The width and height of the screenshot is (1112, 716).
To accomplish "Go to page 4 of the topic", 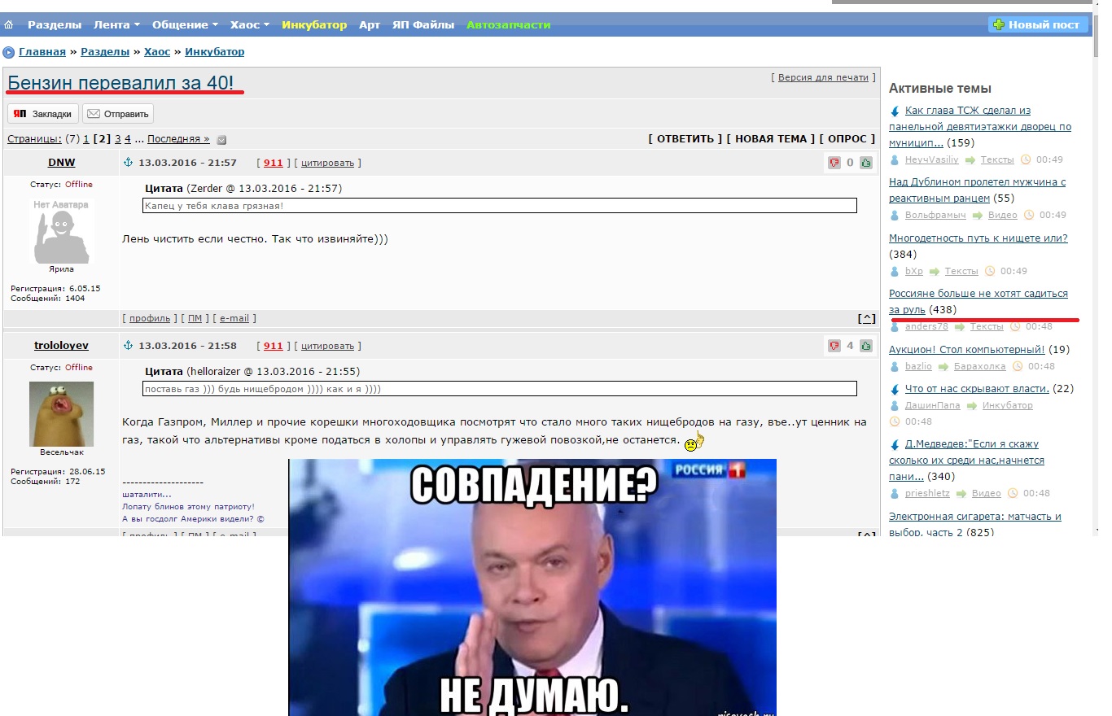I will pyautogui.click(x=128, y=139).
